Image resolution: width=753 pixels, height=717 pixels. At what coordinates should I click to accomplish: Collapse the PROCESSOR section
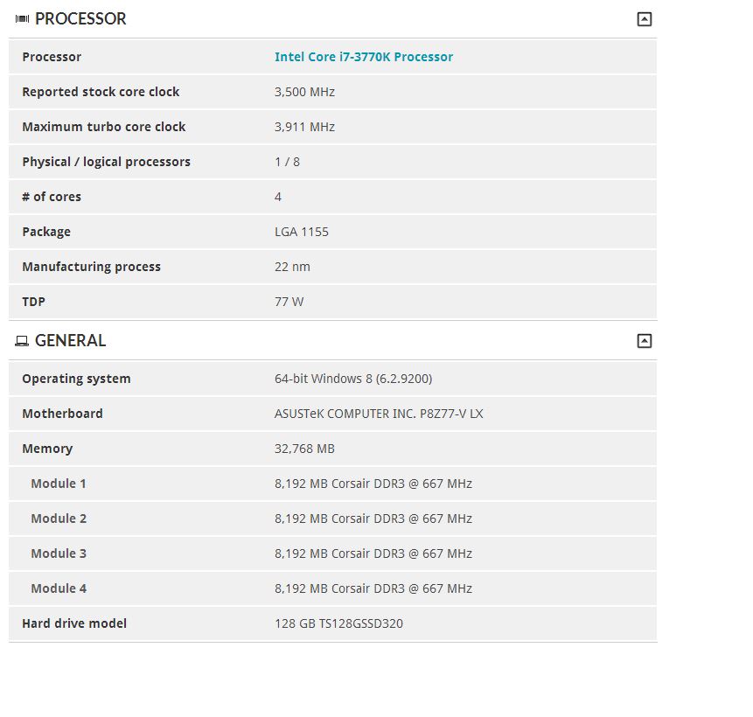(x=644, y=19)
